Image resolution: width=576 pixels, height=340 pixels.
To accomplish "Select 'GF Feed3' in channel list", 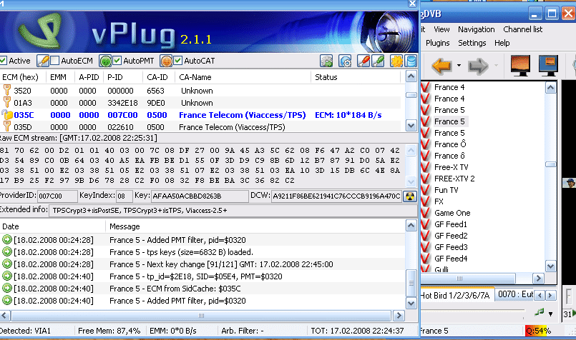I will [x=451, y=247].
